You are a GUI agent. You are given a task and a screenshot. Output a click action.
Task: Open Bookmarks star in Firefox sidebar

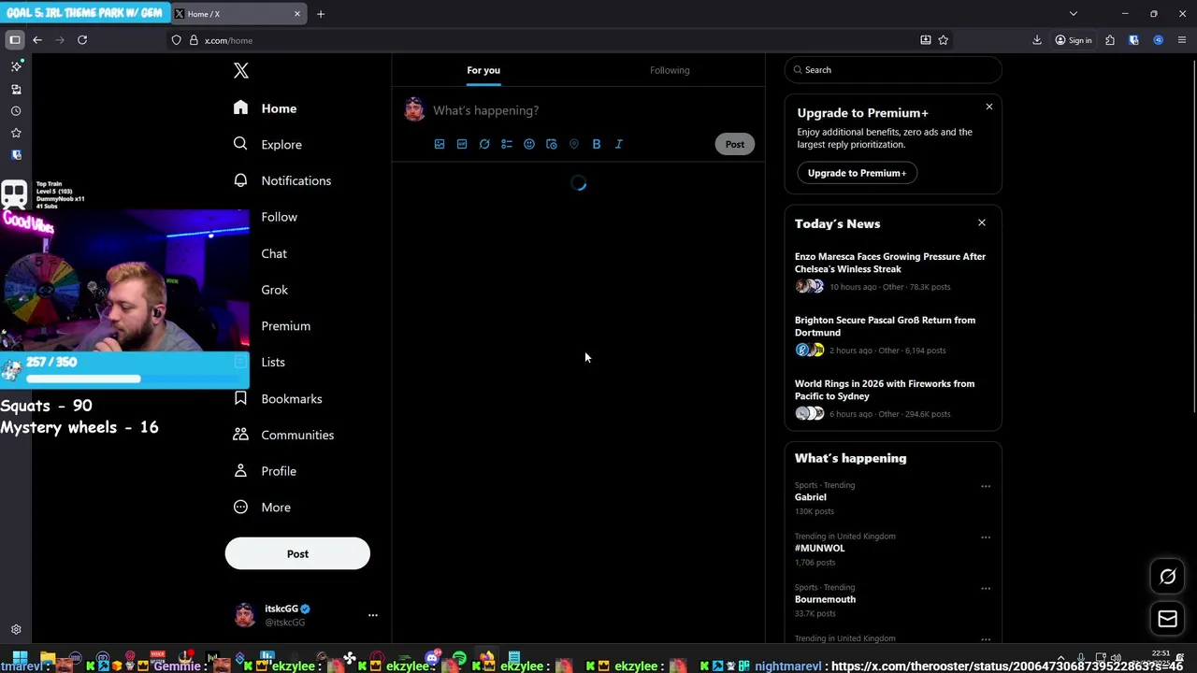tap(16, 134)
